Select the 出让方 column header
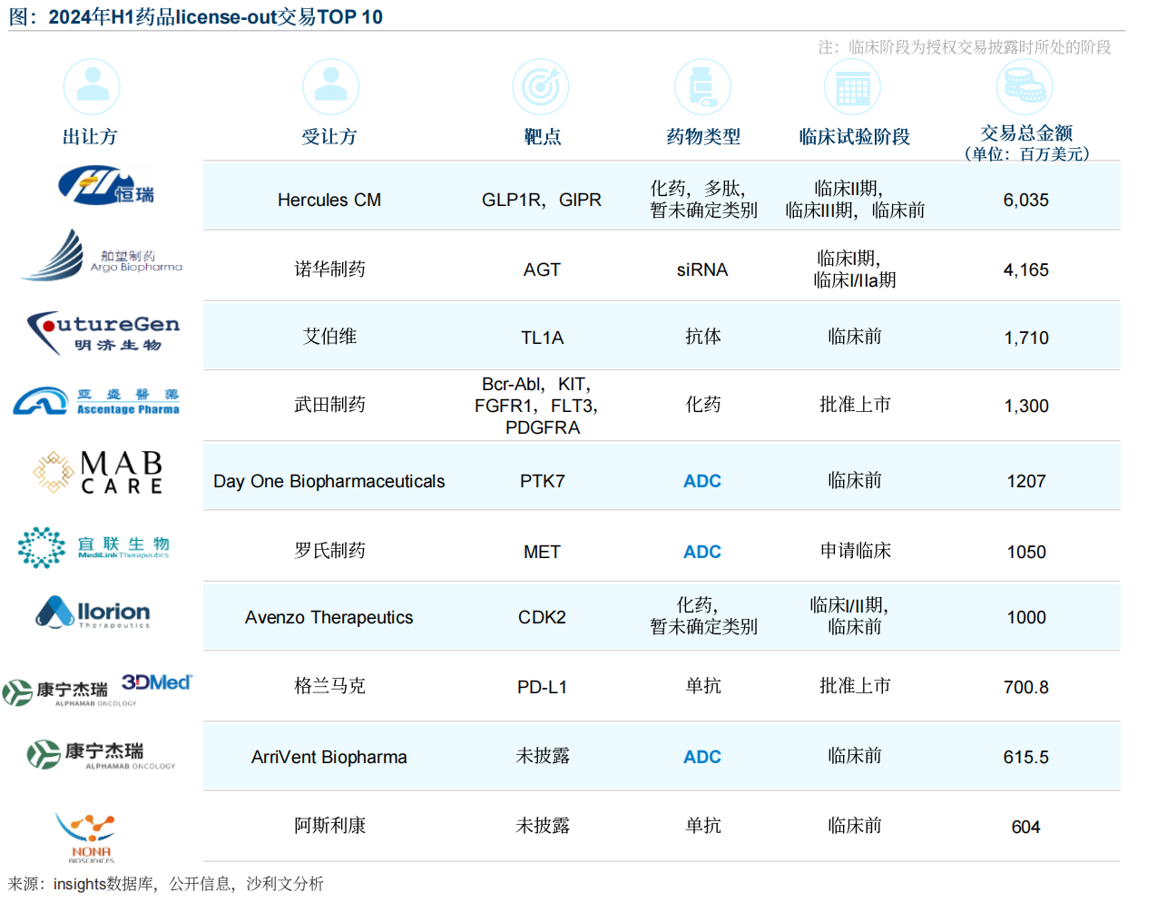The width and height of the screenshot is (1157, 902). [x=90, y=137]
